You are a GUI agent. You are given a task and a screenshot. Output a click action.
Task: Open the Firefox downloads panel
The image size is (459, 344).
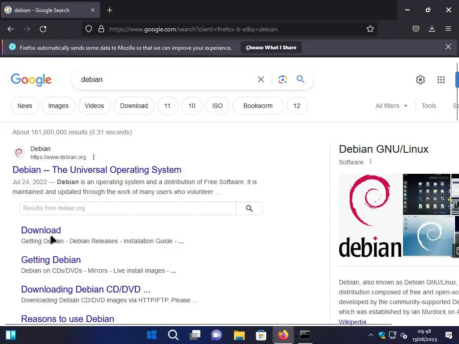coord(432,29)
